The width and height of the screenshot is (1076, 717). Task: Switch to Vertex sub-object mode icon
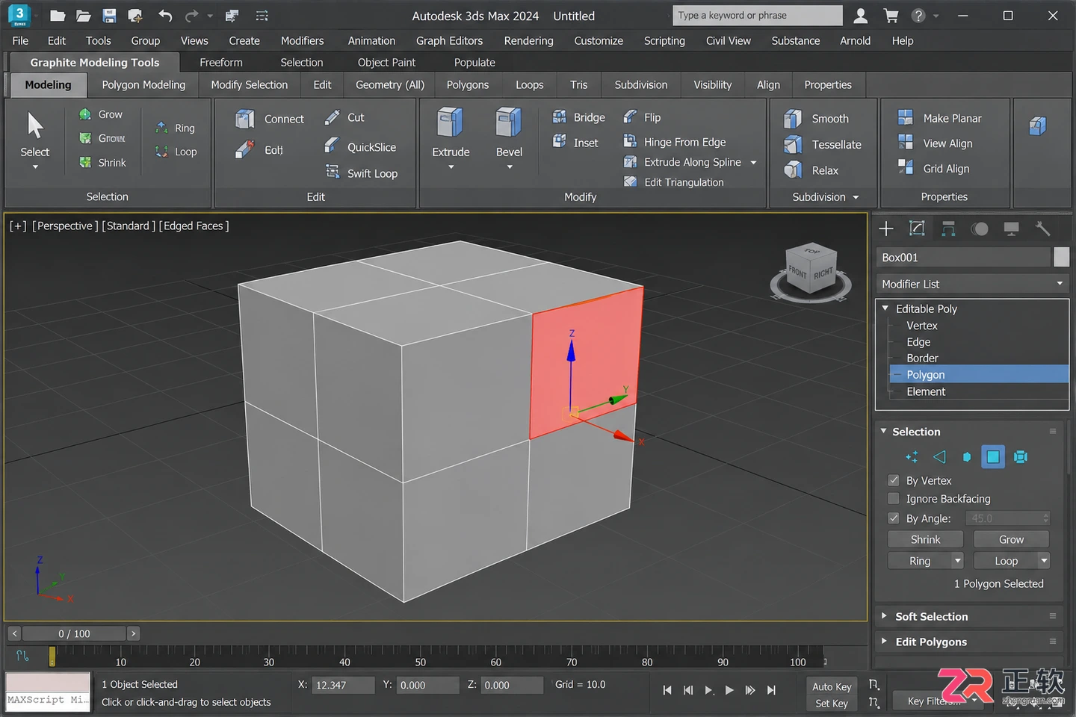[x=912, y=456]
